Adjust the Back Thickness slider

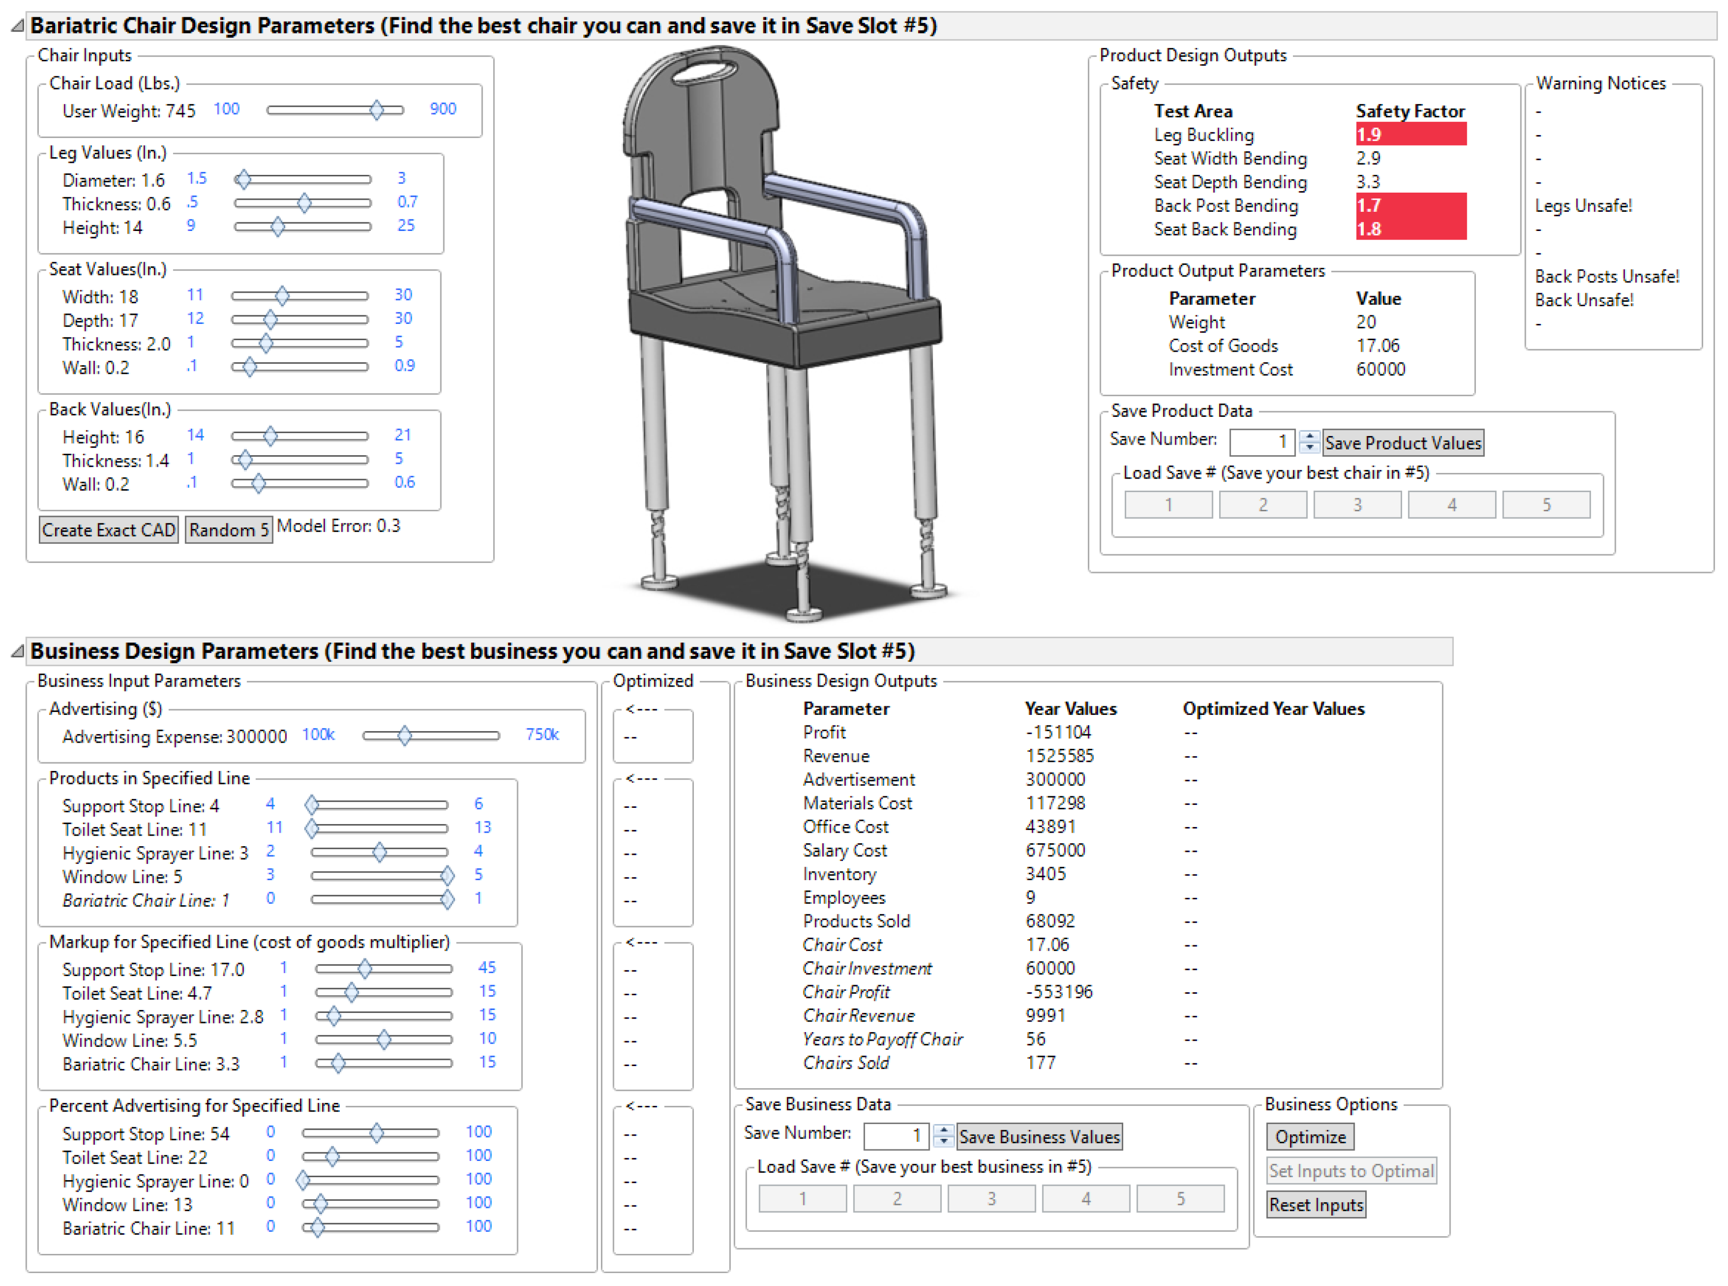point(300,459)
